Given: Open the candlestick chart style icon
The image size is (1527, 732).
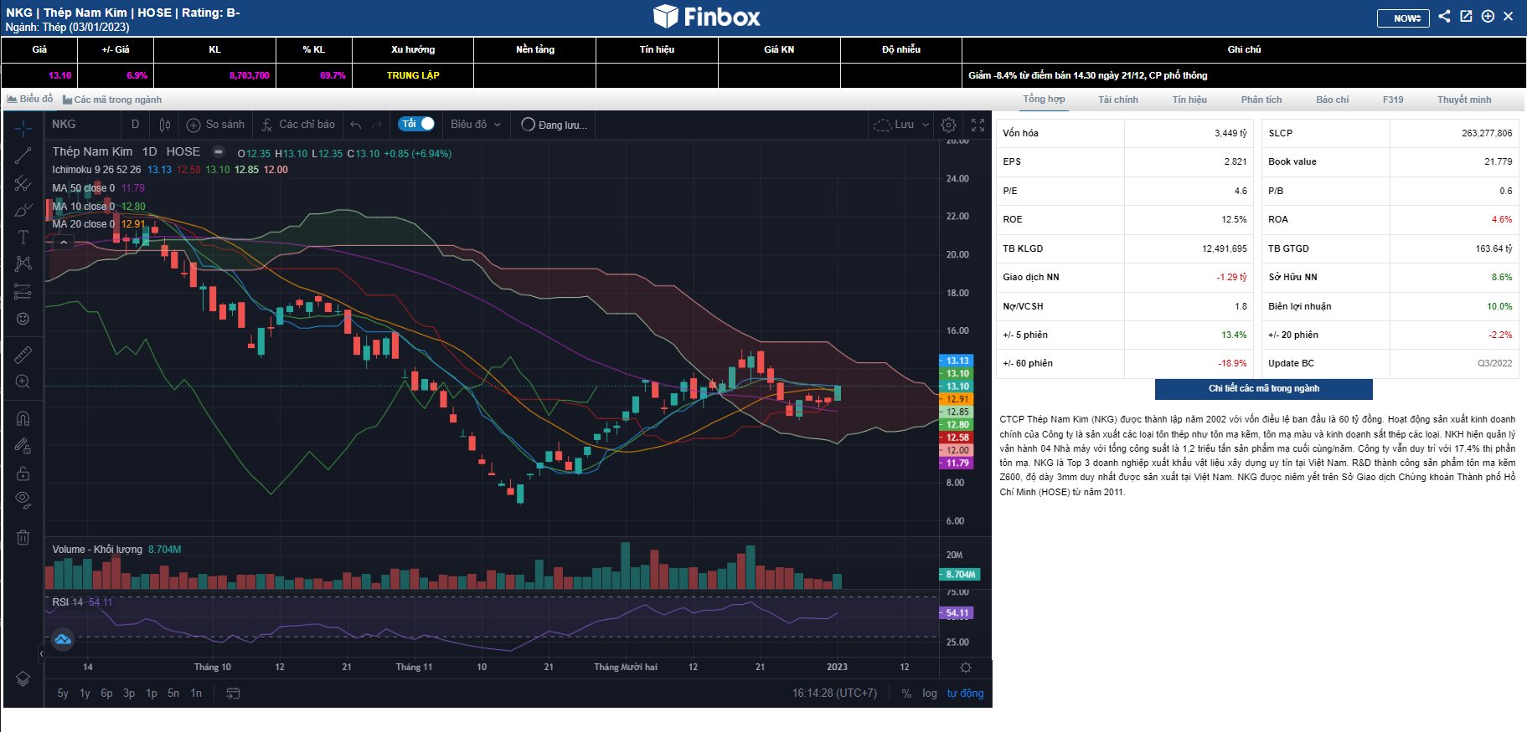Looking at the screenshot, I should [165, 125].
